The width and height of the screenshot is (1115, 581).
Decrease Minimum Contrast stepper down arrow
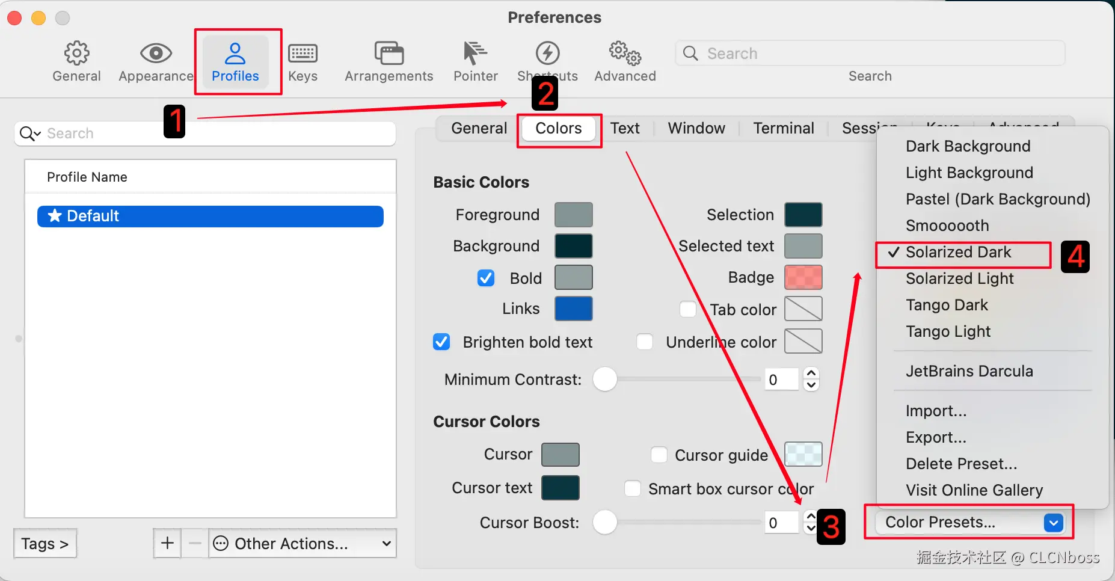coord(811,386)
